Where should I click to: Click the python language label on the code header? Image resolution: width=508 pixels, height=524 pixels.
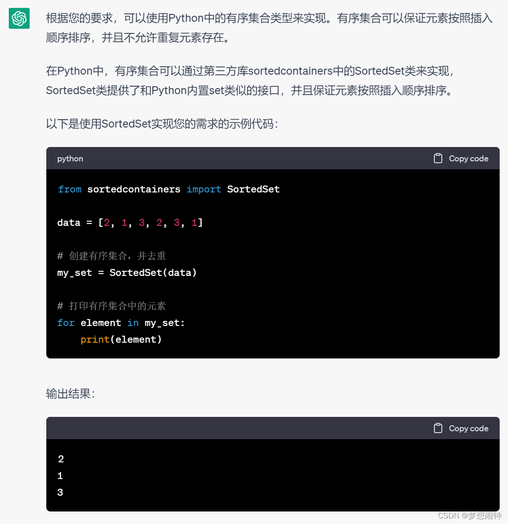point(70,159)
